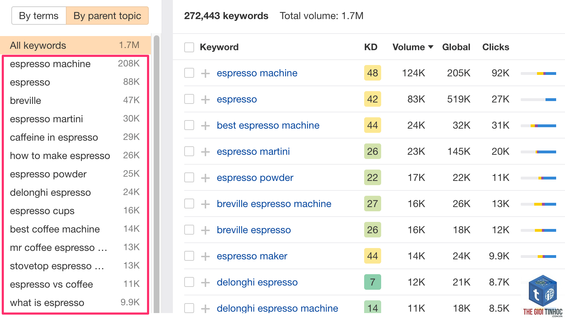Viewport: 565px width, 318px height.
Task: Switch to By parent topic tab
Action: coord(107,16)
